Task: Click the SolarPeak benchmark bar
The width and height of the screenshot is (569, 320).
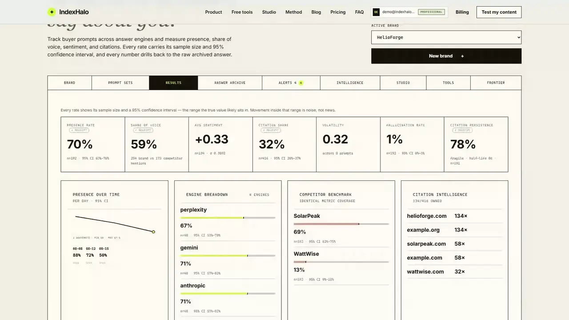Action: pyautogui.click(x=341, y=224)
